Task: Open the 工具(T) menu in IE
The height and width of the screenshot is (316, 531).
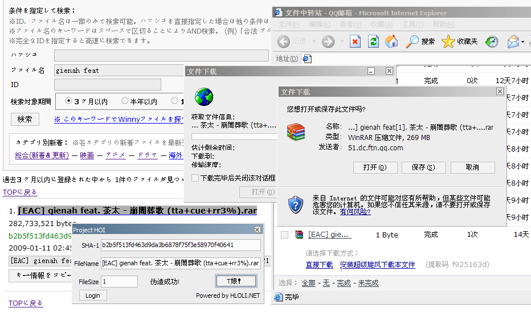Action: click(412, 24)
